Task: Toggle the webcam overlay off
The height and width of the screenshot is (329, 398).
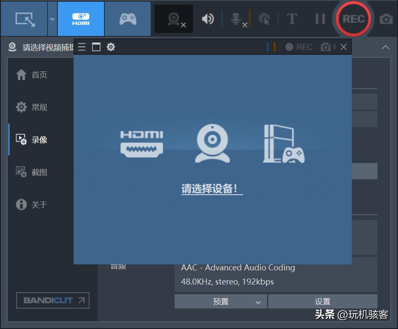Action: click(173, 18)
